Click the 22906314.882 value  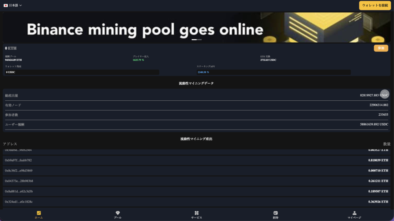379,105
